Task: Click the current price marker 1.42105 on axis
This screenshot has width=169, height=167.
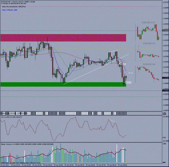Action: tap(165, 78)
